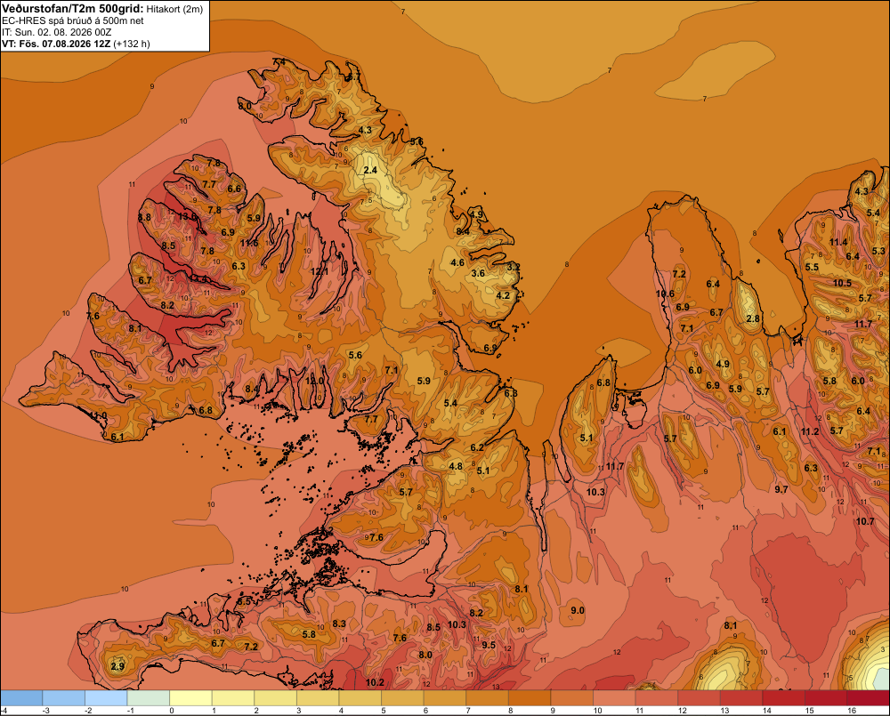890x716 pixels.
Task: Select the pale green legend segment between -1 and 0
Action: (149, 698)
